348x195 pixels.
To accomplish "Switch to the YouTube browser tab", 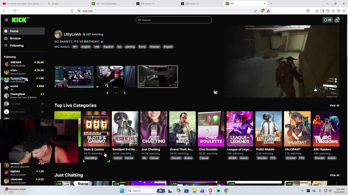I will 22,4.
